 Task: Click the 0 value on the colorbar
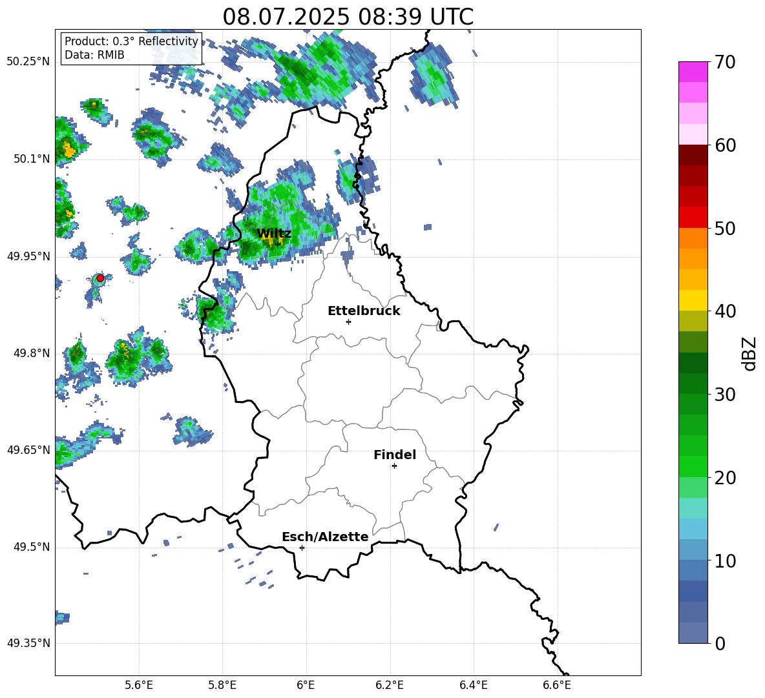720,643
